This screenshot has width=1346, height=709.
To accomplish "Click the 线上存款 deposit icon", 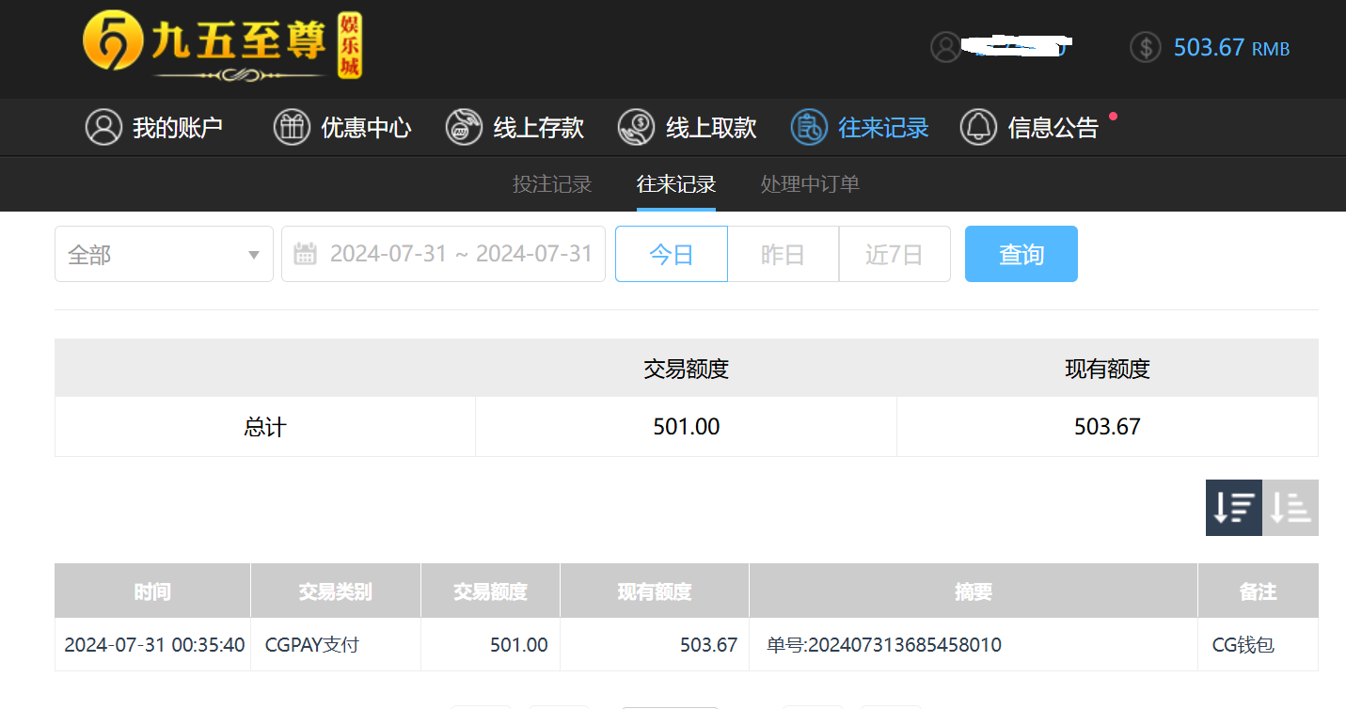I will click(x=464, y=127).
